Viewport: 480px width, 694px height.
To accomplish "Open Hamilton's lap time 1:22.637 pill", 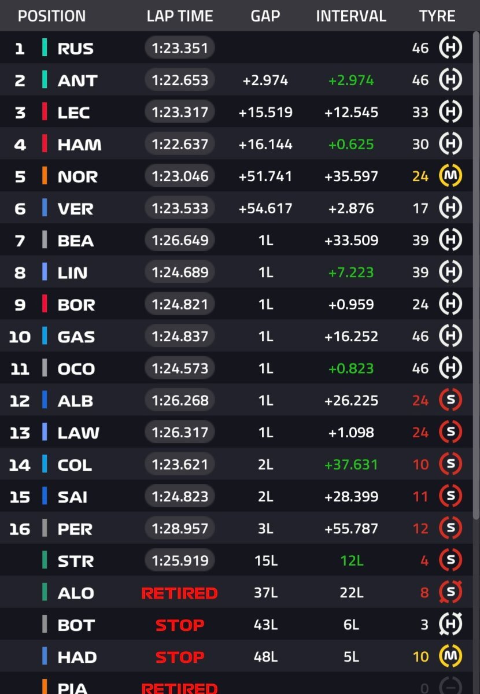I will 180,143.
